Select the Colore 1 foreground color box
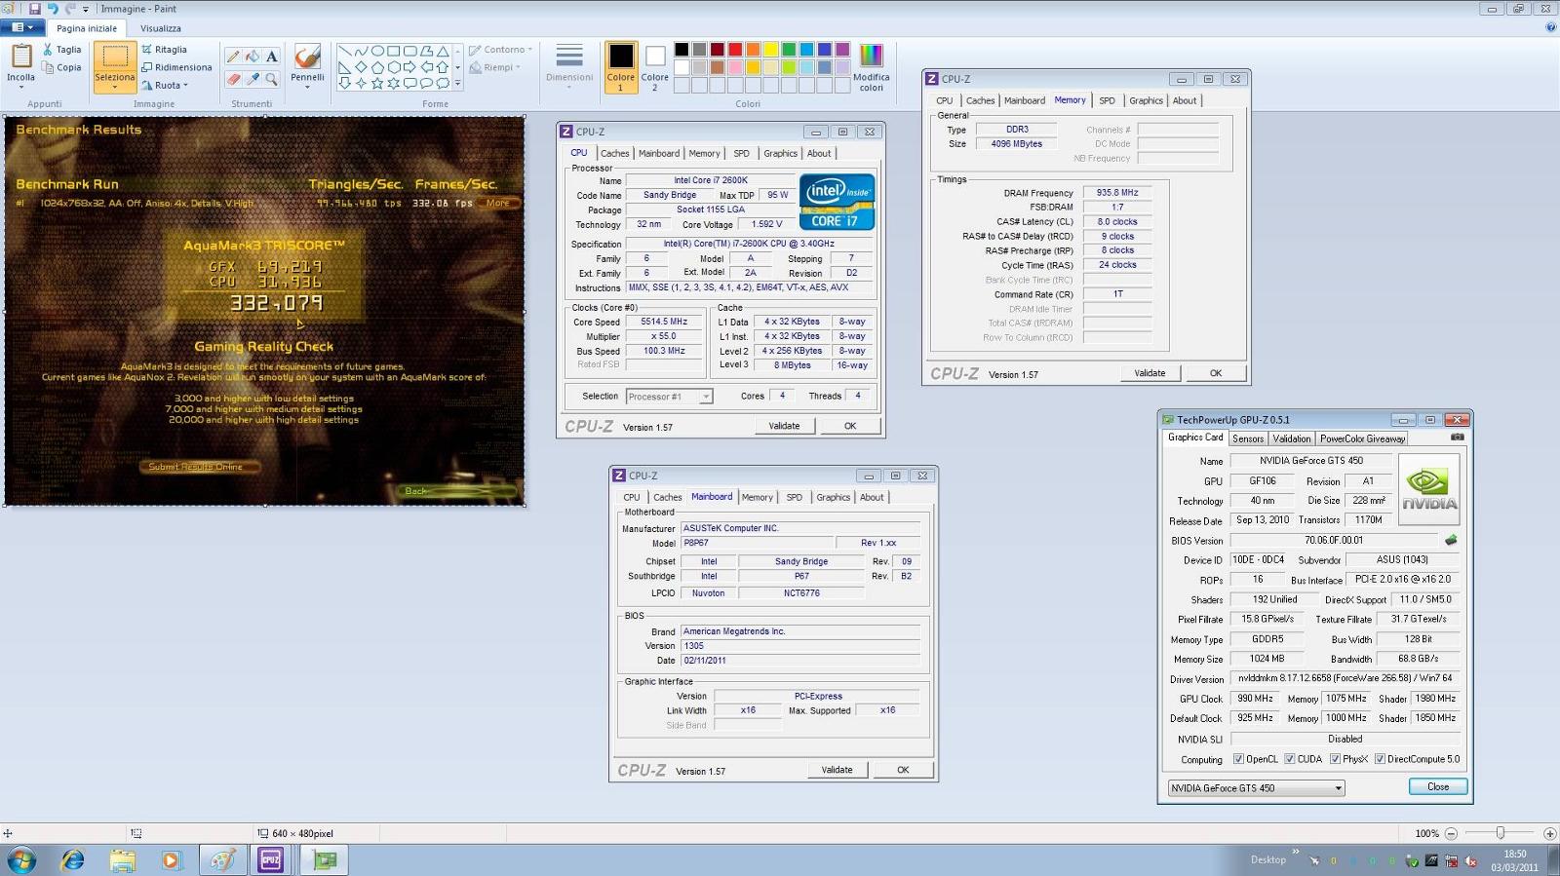This screenshot has height=876, width=1560. pos(620,67)
